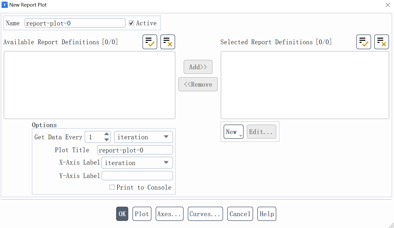Decrease the Get Data Every value
Screen dimensions: 394x228
[x=107, y=140]
